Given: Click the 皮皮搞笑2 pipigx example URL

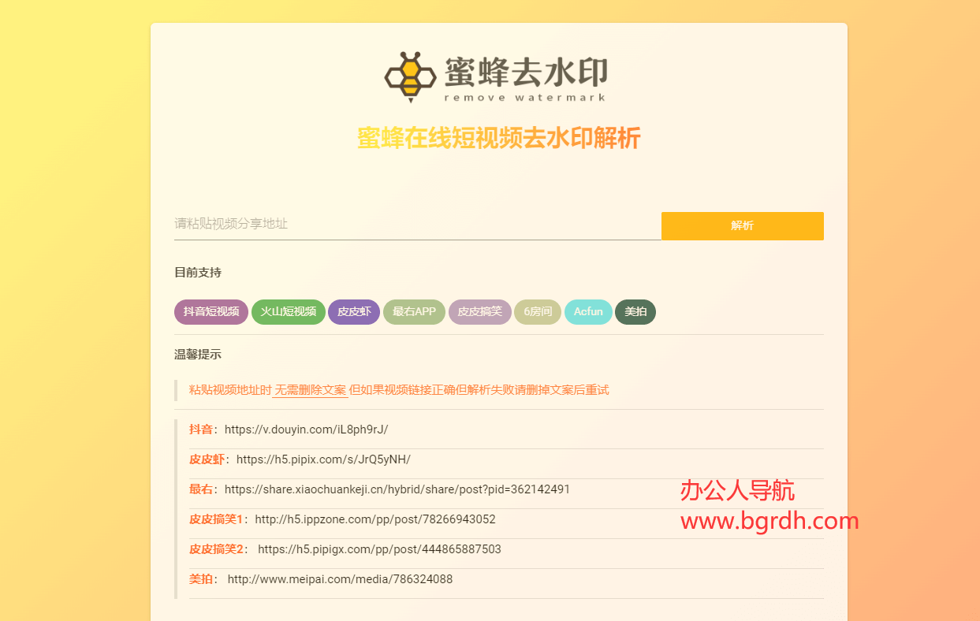Looking at the screenshot, I should point(379,549).
